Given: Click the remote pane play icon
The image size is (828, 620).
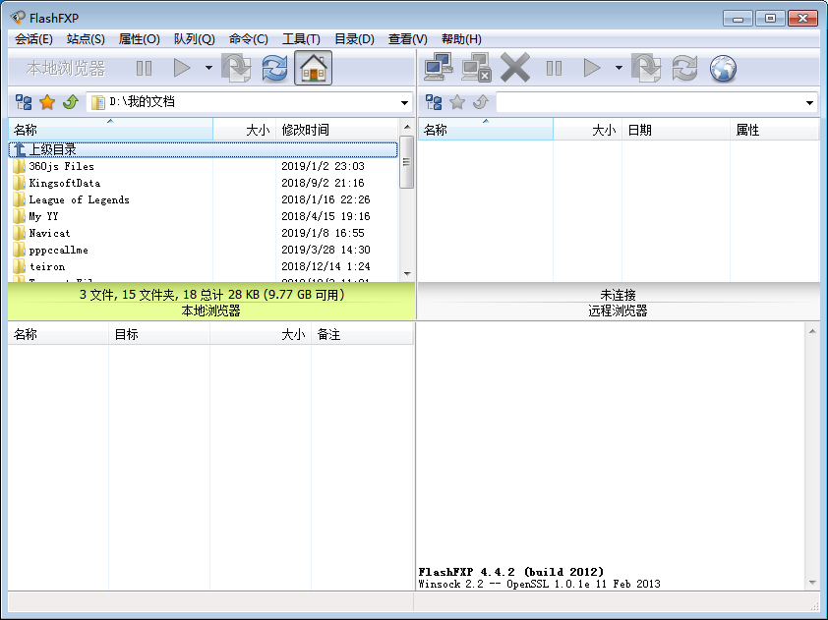Looking at the screenshot, I should coord(592,68).
